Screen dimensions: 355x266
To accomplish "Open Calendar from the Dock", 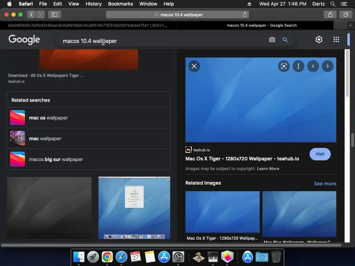I will tap(136, 257).
